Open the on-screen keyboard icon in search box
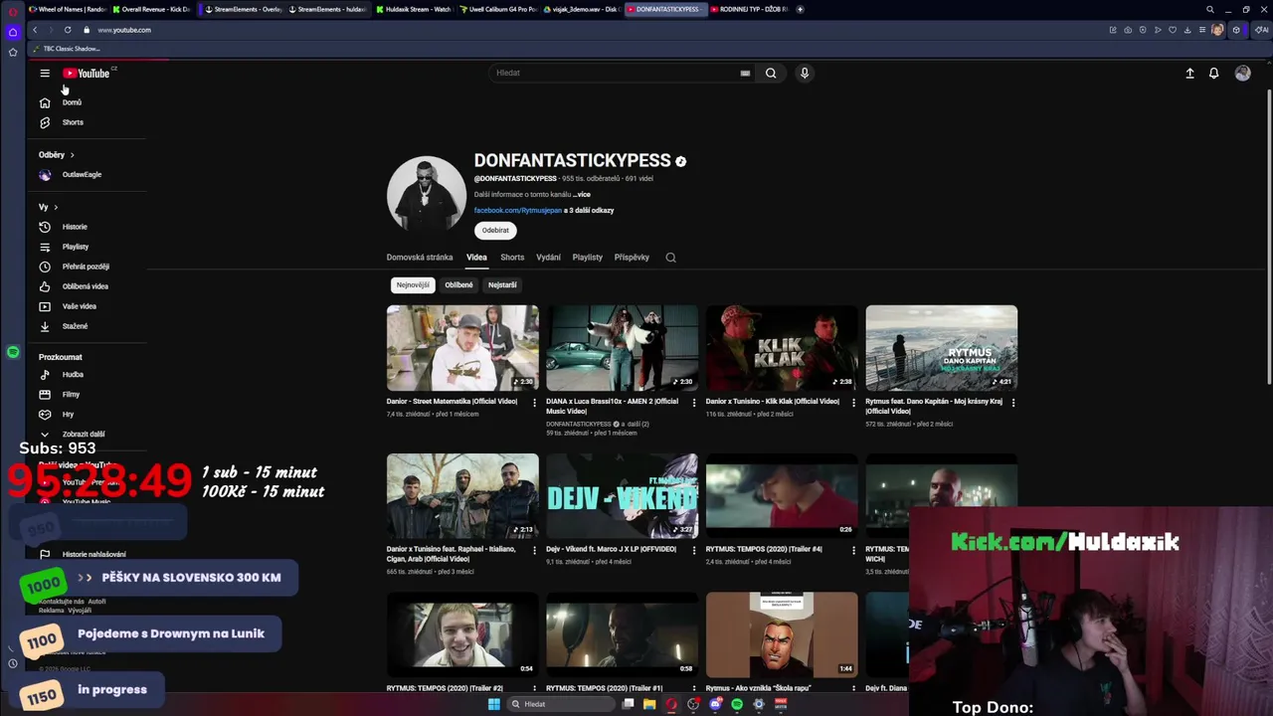1273x716 pixels. tap(745, 73)
